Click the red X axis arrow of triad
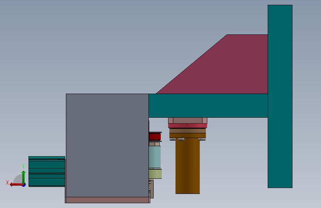Image resolution: width=321 pixels, height=208 pixels. click(x=16, y=185)
